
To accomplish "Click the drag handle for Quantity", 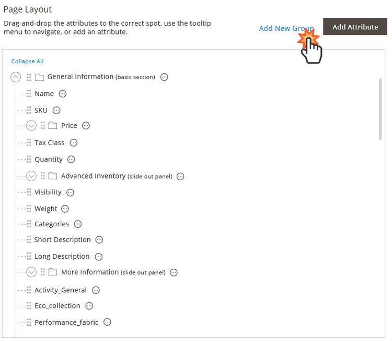I will pos(29,159).
